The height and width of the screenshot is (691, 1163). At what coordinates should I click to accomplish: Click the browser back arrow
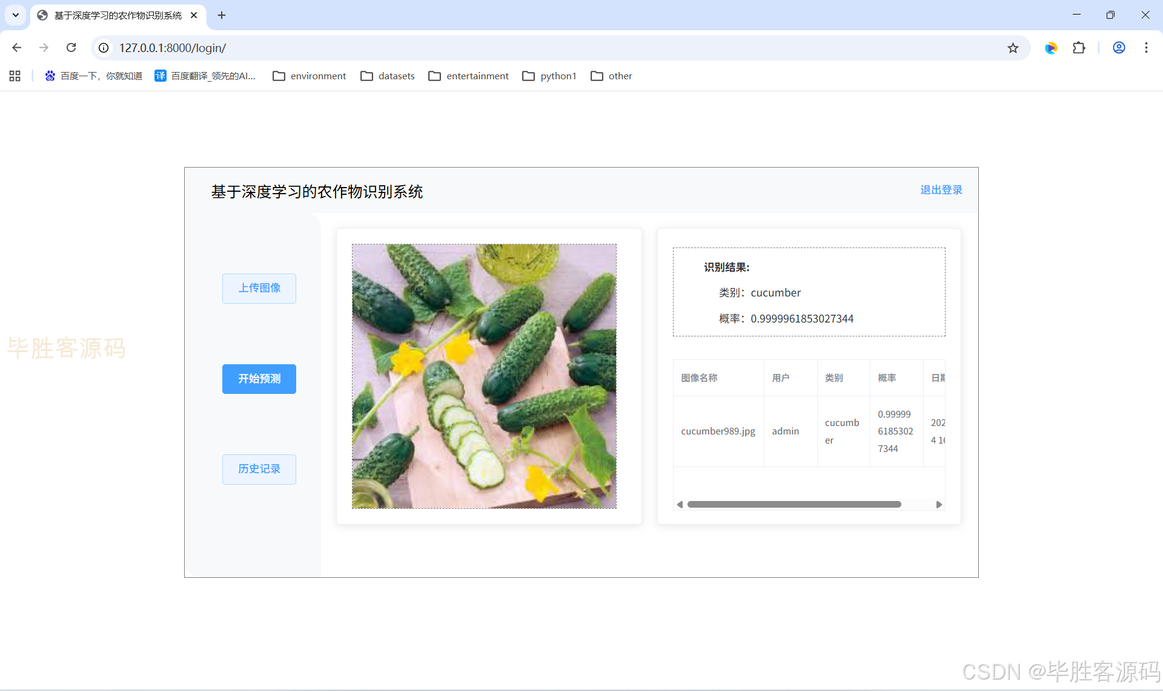17,48
